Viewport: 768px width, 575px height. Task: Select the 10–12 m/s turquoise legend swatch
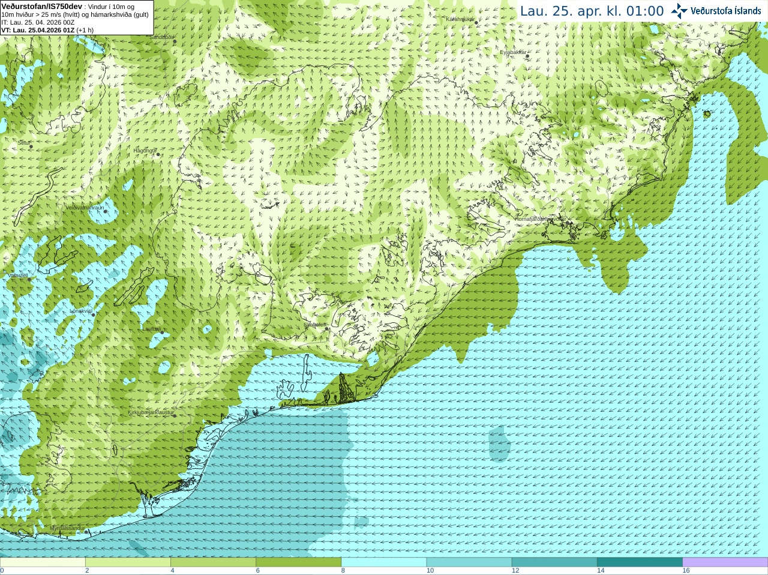[469, 562]
